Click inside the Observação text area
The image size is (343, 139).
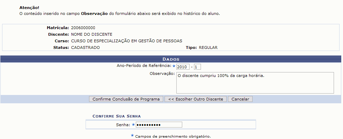coord(255,82)
